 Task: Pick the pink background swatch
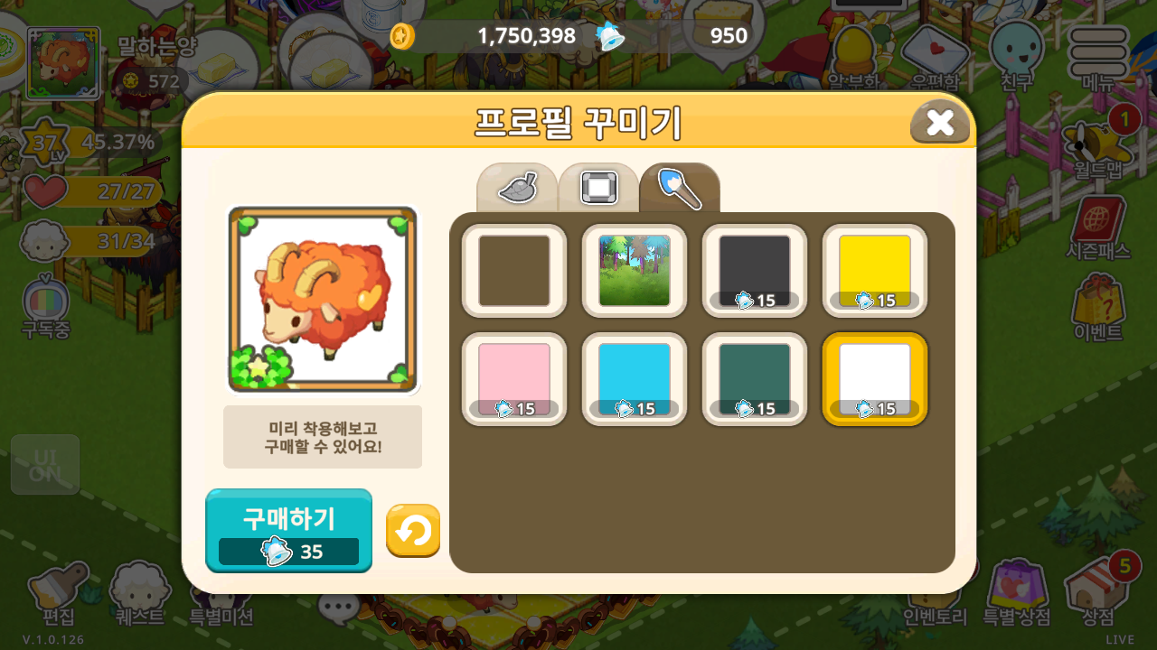tap(514, 379)
